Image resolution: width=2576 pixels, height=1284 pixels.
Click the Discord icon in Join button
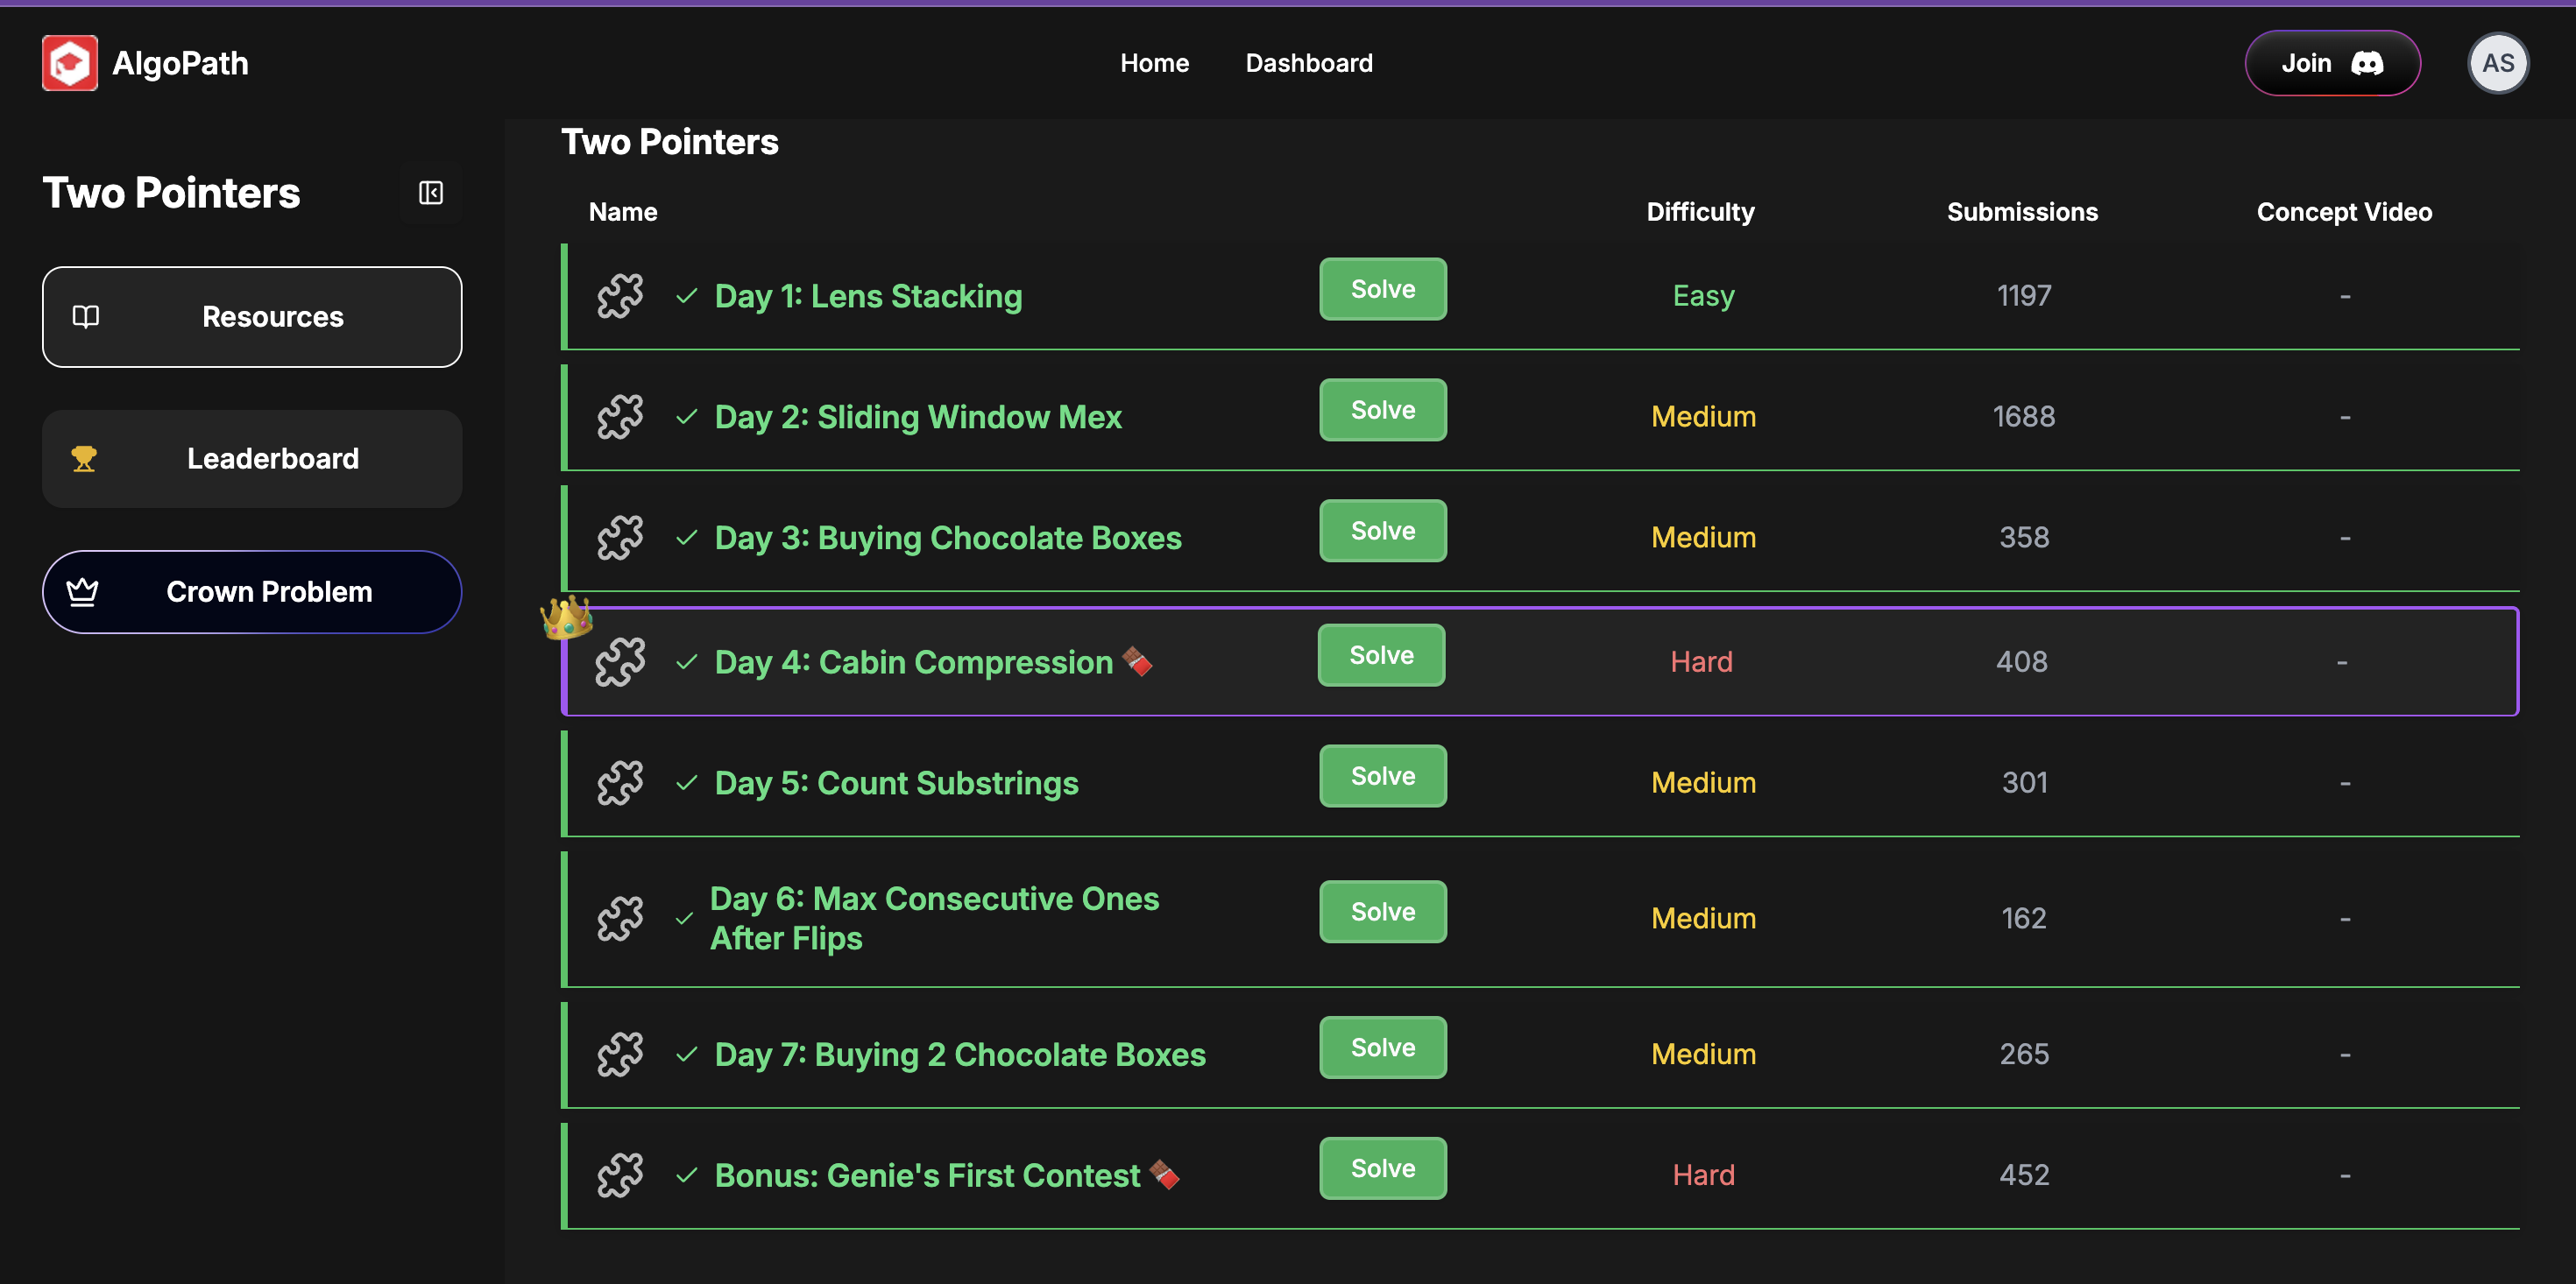click(x=2366, y=63)
